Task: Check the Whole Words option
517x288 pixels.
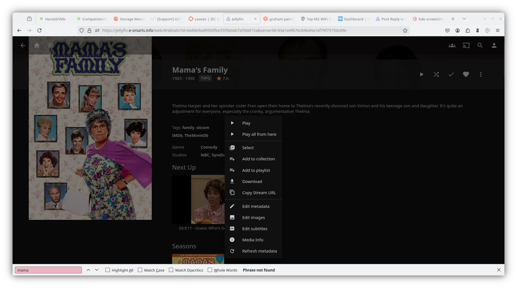Action: pos(210,270)
